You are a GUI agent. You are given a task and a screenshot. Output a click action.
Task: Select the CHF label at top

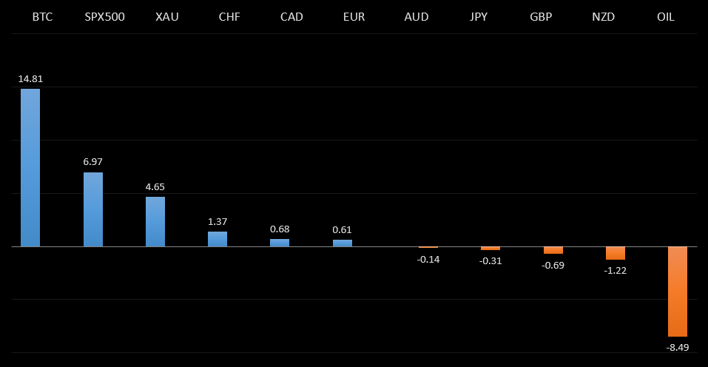tap(229, 17)
